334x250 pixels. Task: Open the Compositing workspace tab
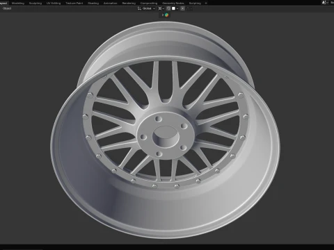coord(149,3)
